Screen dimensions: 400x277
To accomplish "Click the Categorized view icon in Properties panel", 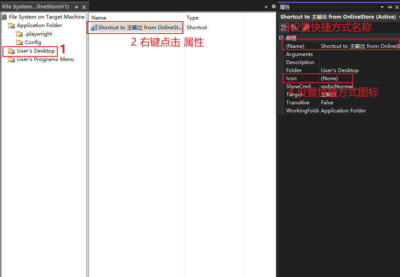I will pos(284,27).
